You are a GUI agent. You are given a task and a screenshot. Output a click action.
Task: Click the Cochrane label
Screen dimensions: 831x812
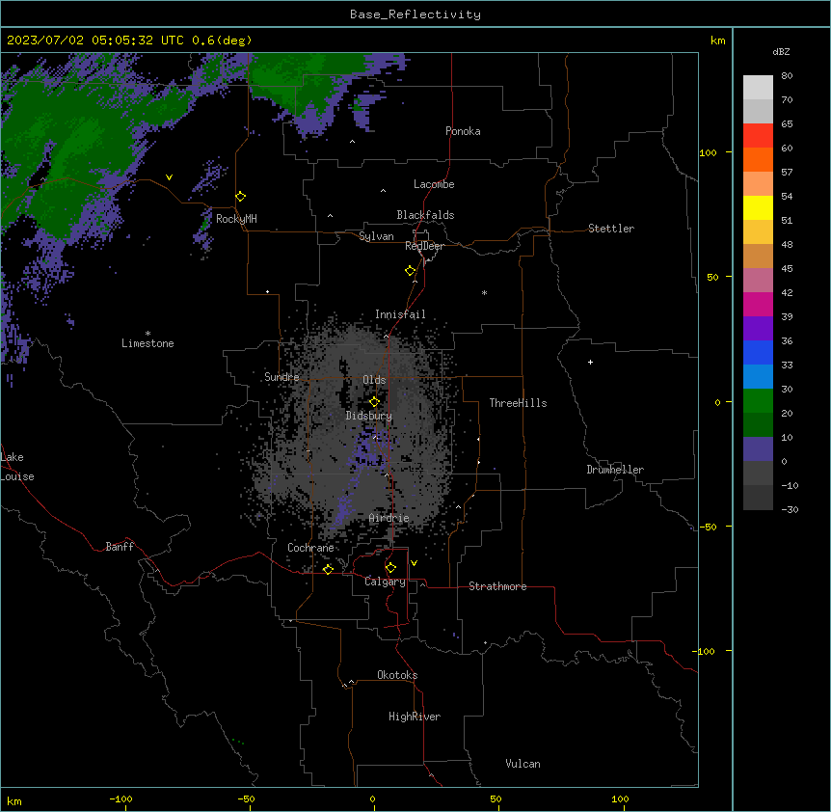click(x=310, y=548)
